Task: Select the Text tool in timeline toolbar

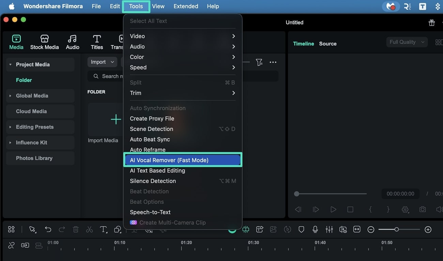Action: coord(103,229)
